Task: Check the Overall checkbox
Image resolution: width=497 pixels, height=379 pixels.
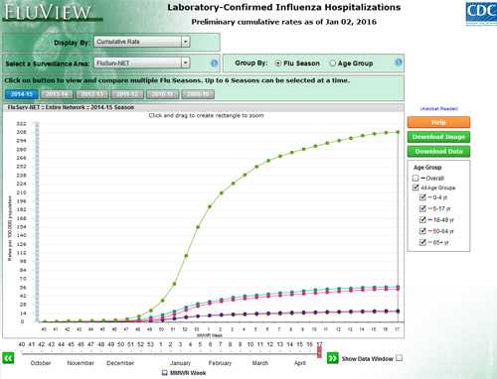Action: click(x=415, y=178)
